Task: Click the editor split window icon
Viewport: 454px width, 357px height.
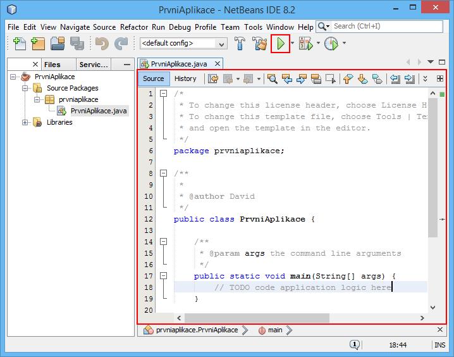Action: point(440,78)
